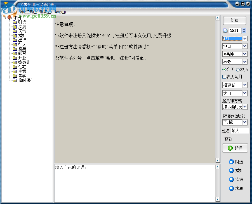
Task: Collapse the 课例 tree root node
Action: tap(4, 17)
